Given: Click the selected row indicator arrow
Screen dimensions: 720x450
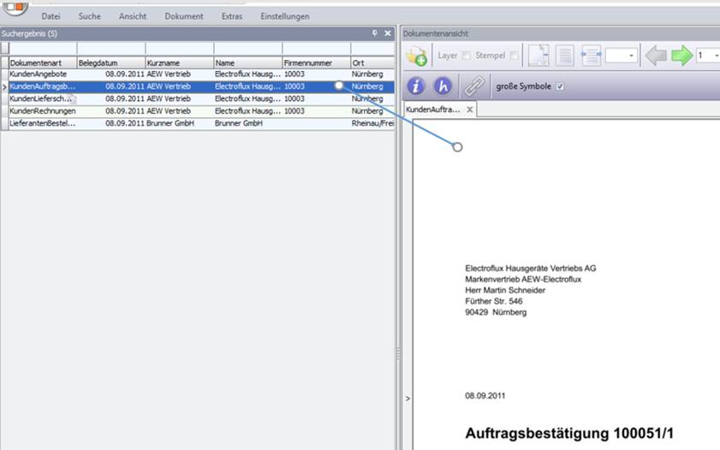Looking at the screenshot, I should [4, 86].
